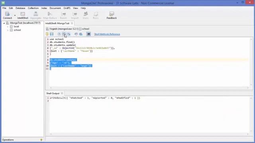Click the save script icon in shell toolbar
This screenshot has width=255, height=143.
coord(52,34)
